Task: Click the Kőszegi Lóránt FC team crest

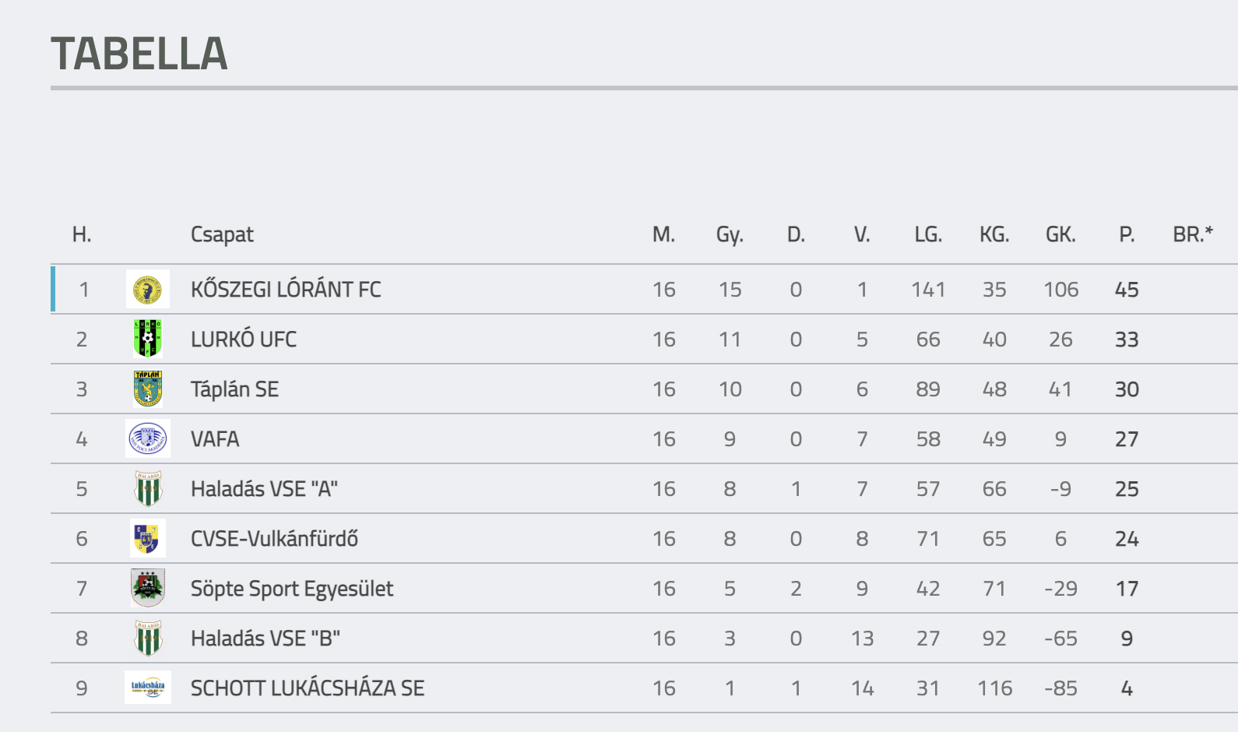Action: [x=148, y=290]
